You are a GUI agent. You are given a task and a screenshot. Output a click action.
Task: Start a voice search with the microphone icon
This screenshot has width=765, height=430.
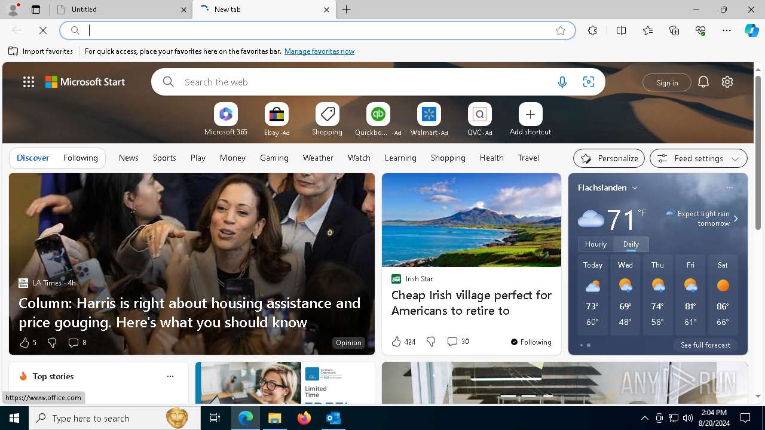pyautogui.click(x=562, y=82)
